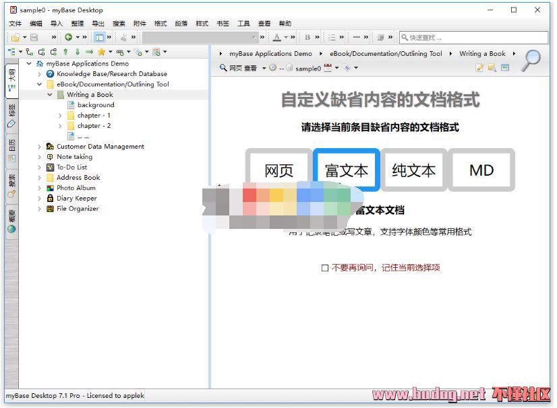Expand the chapter - 1 node
Image resolution: width=557 pixels, height=408 pixels.
[60, 115]
